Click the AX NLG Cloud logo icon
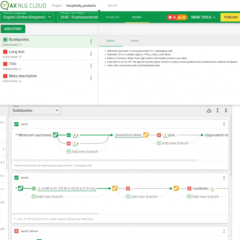 (x=5, y=6)
